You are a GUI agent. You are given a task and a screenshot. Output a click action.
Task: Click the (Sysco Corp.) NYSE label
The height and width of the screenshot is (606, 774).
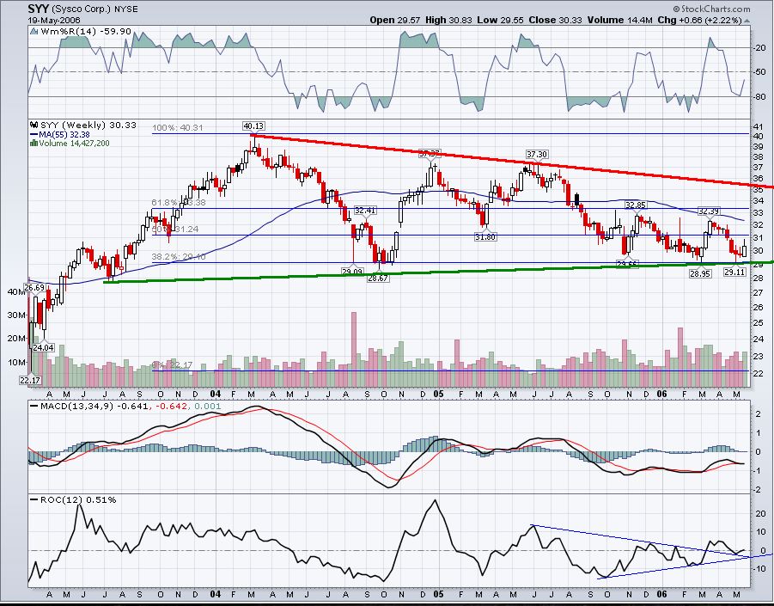(x=94, y=9)
